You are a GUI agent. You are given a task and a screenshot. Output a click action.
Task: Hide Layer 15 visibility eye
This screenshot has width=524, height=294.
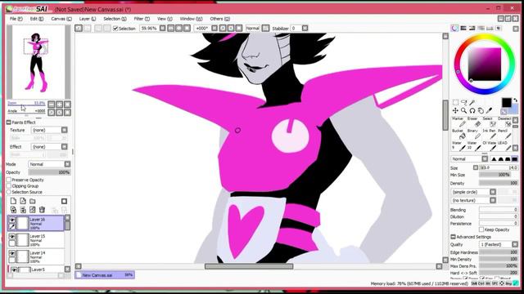point(11,237)
